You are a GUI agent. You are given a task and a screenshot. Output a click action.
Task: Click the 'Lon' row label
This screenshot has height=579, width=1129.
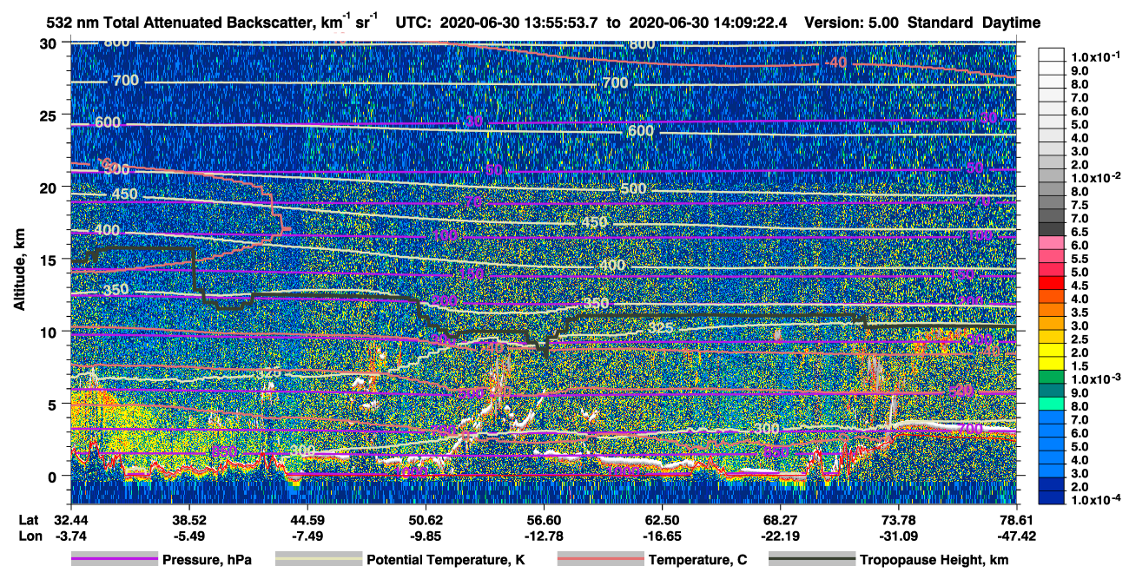[x=29, y=536]
